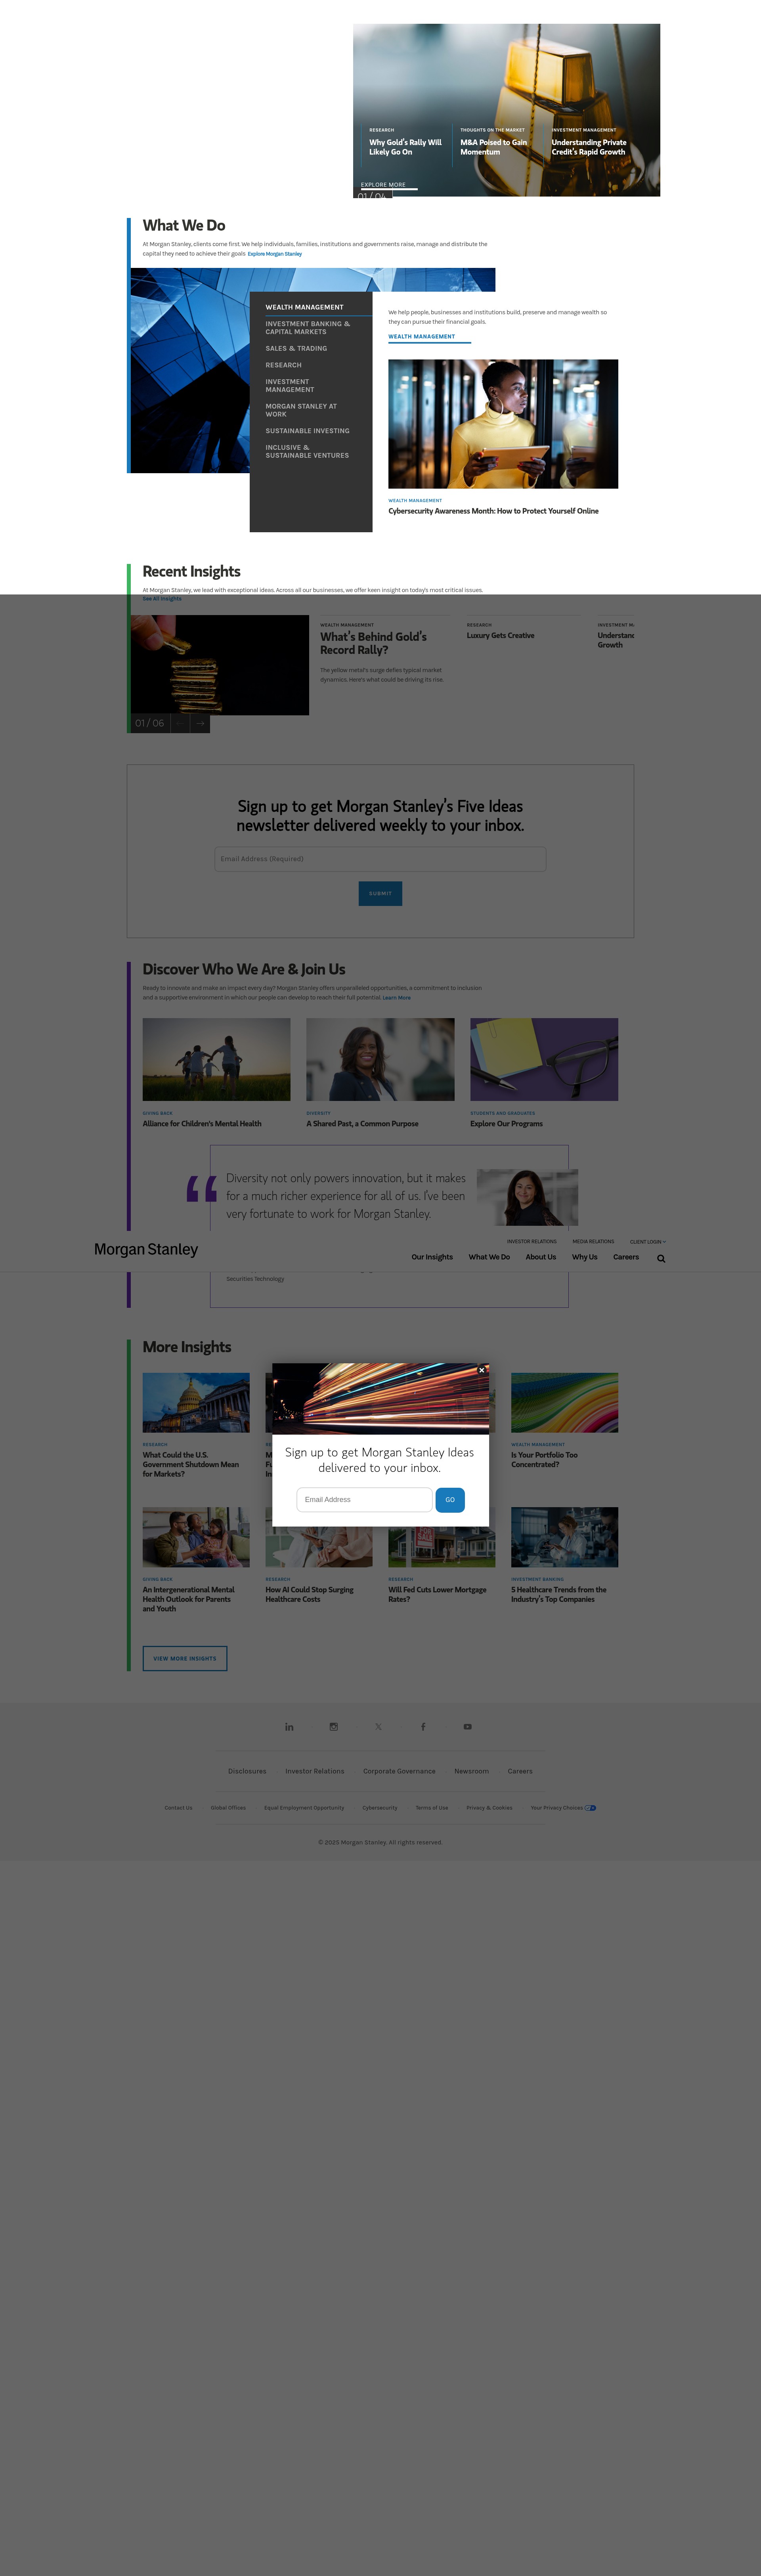Open the X (Twitter) icon in footer

tap(378, 1727)
